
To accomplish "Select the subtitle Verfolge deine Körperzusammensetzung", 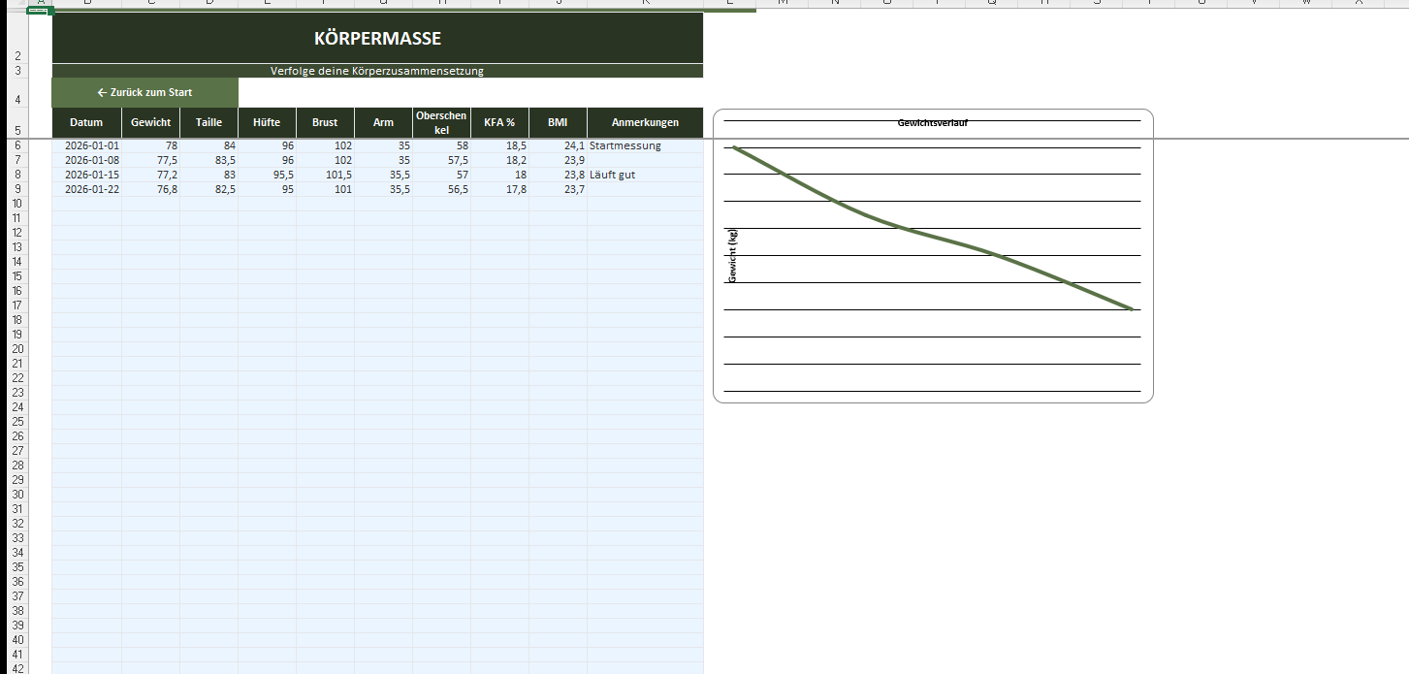I will pos(377,71).
